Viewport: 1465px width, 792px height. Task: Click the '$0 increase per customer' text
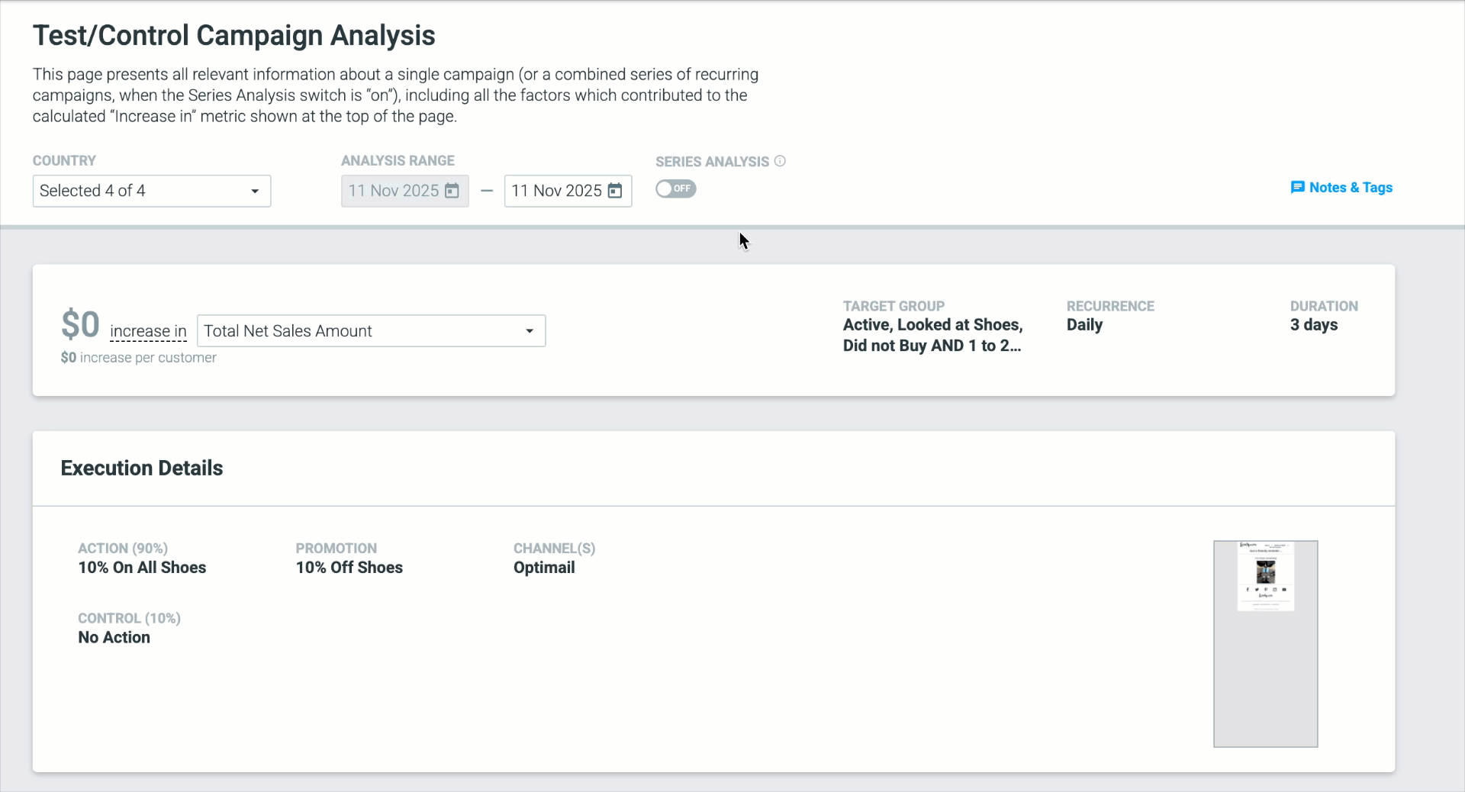click(x=138, y=358)
